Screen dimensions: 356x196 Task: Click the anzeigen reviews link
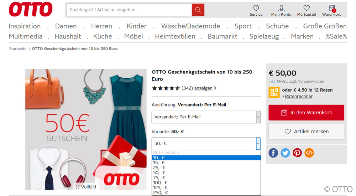pyautogui.click(x=203, y=88)
